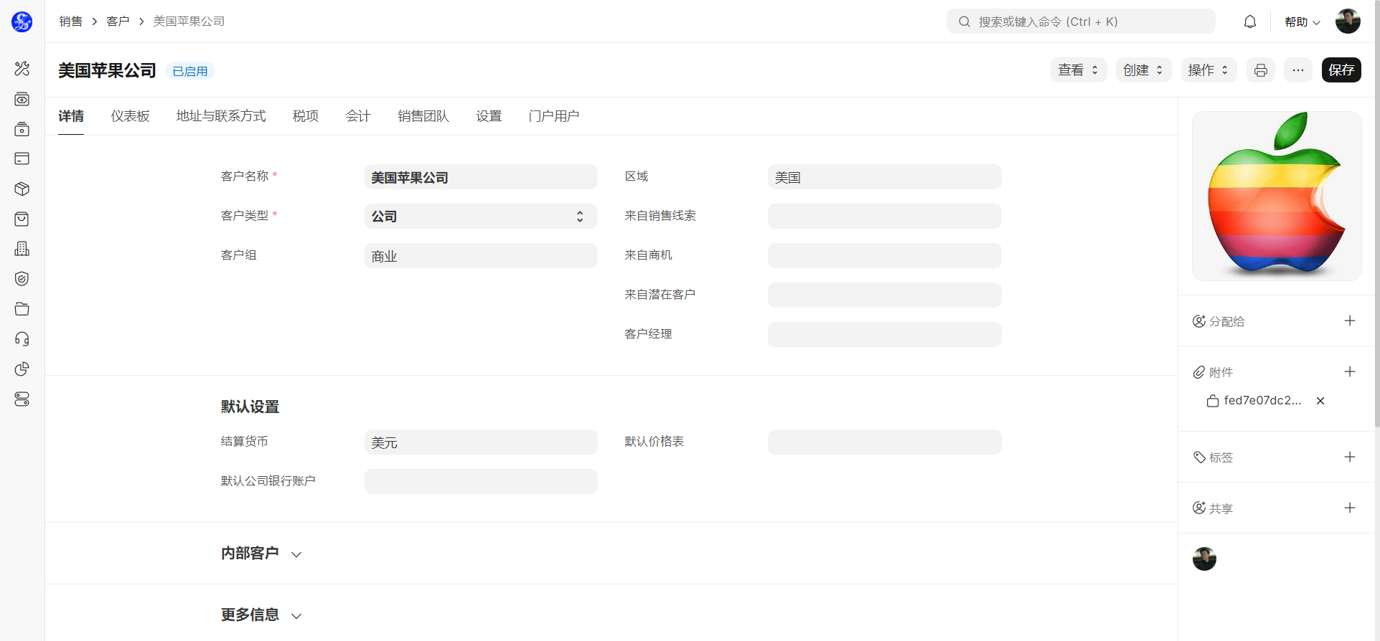1380x641 pixels.
Task: Go to 销售 in breadcrumb
Action: coord(71,22)
